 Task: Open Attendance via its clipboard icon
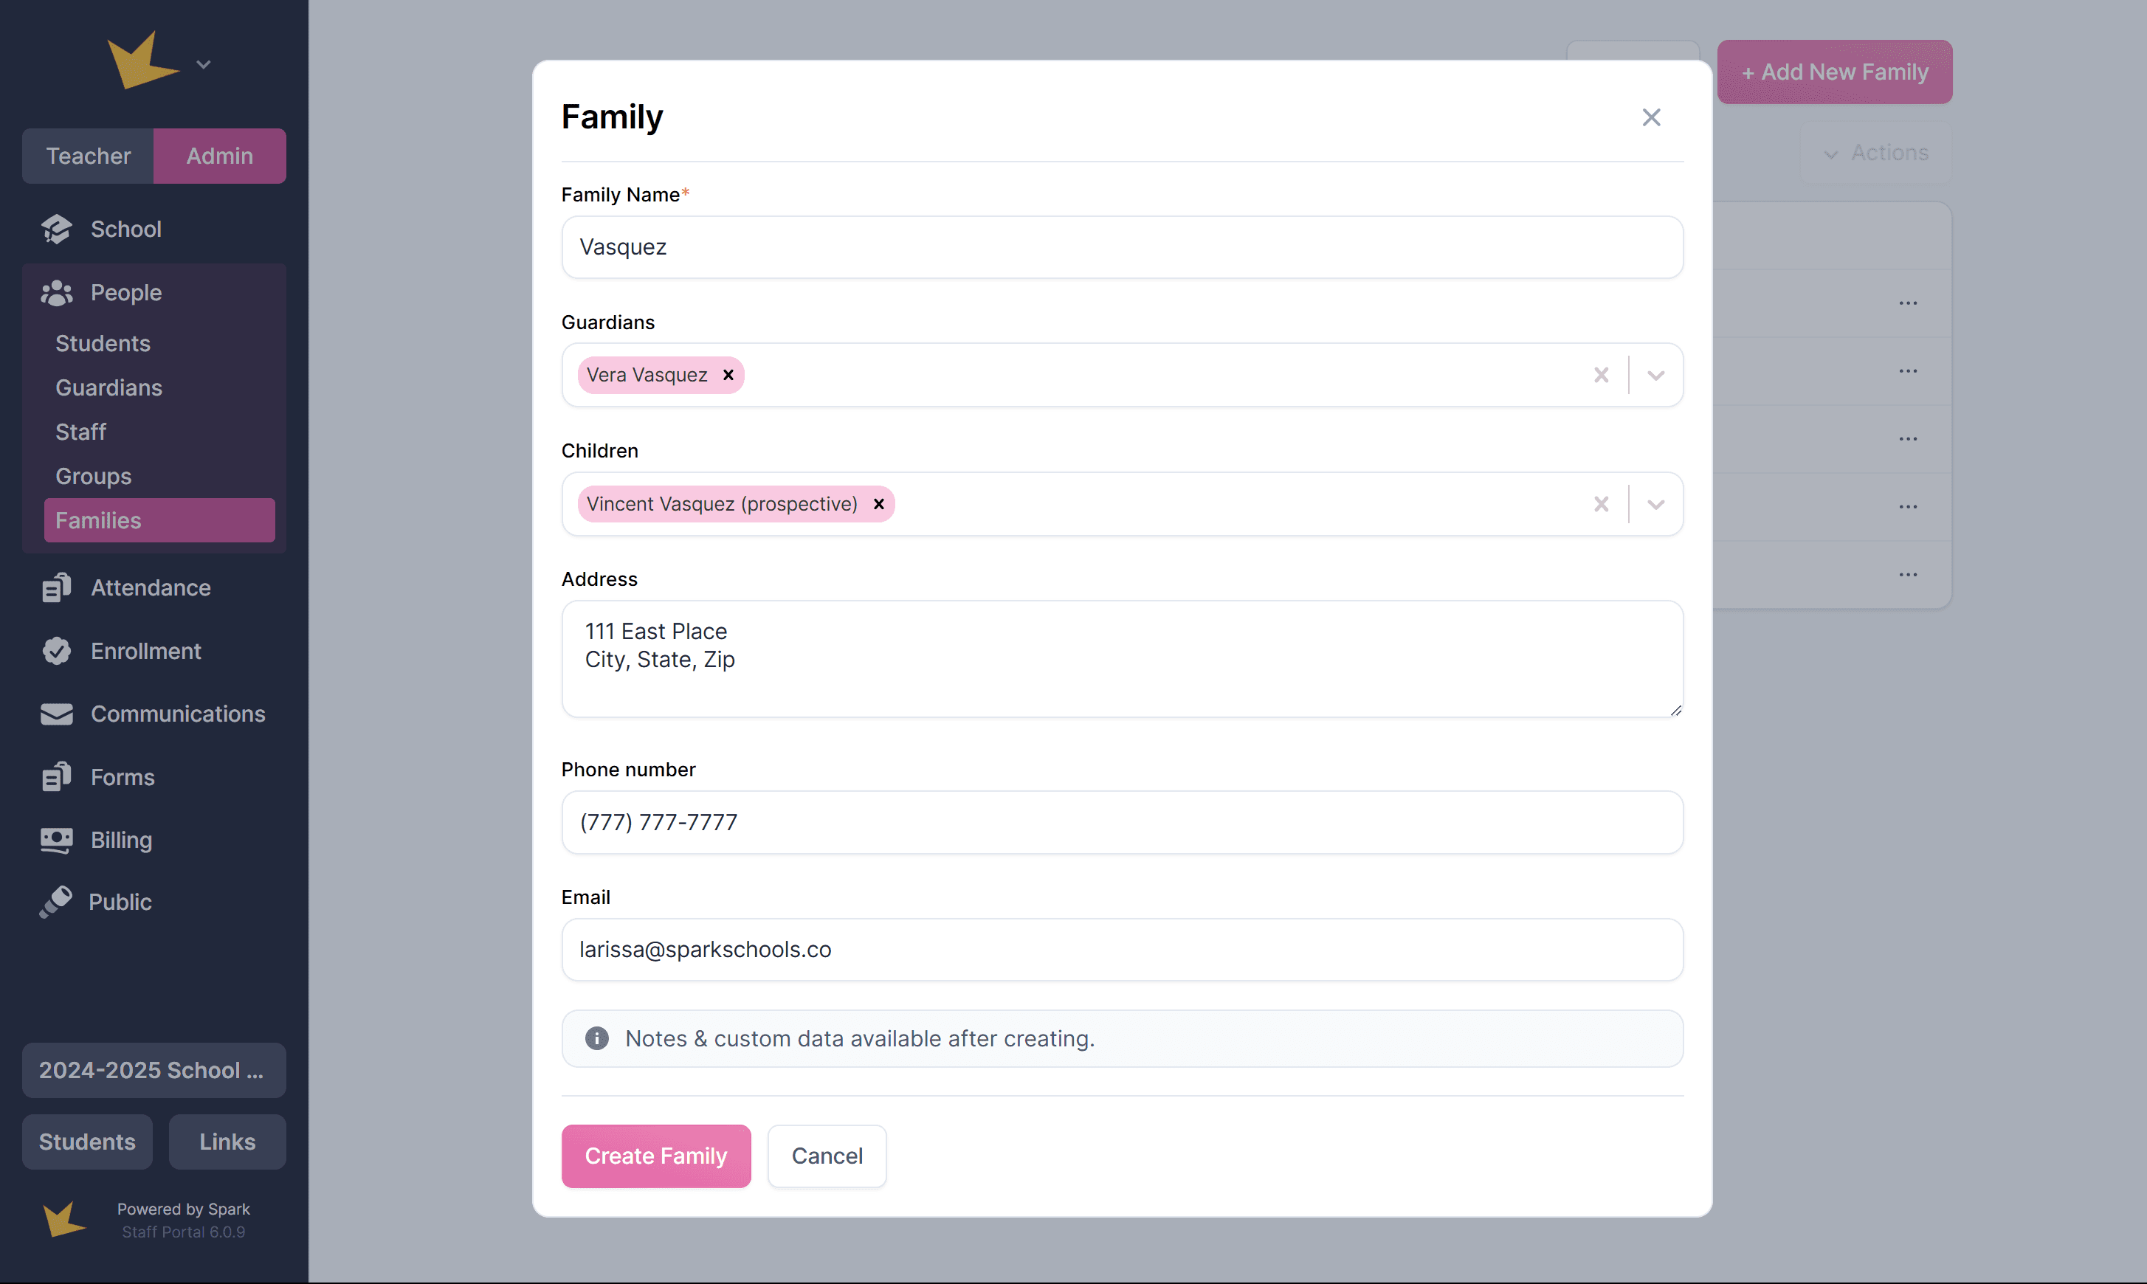click(x=56, y=587)
